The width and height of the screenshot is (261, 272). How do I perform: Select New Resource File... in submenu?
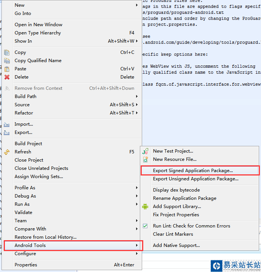point(199,159)
